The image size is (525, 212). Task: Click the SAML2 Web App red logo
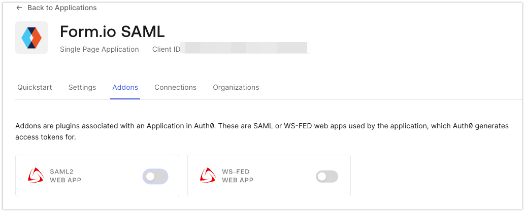click(x=36, y=175)
